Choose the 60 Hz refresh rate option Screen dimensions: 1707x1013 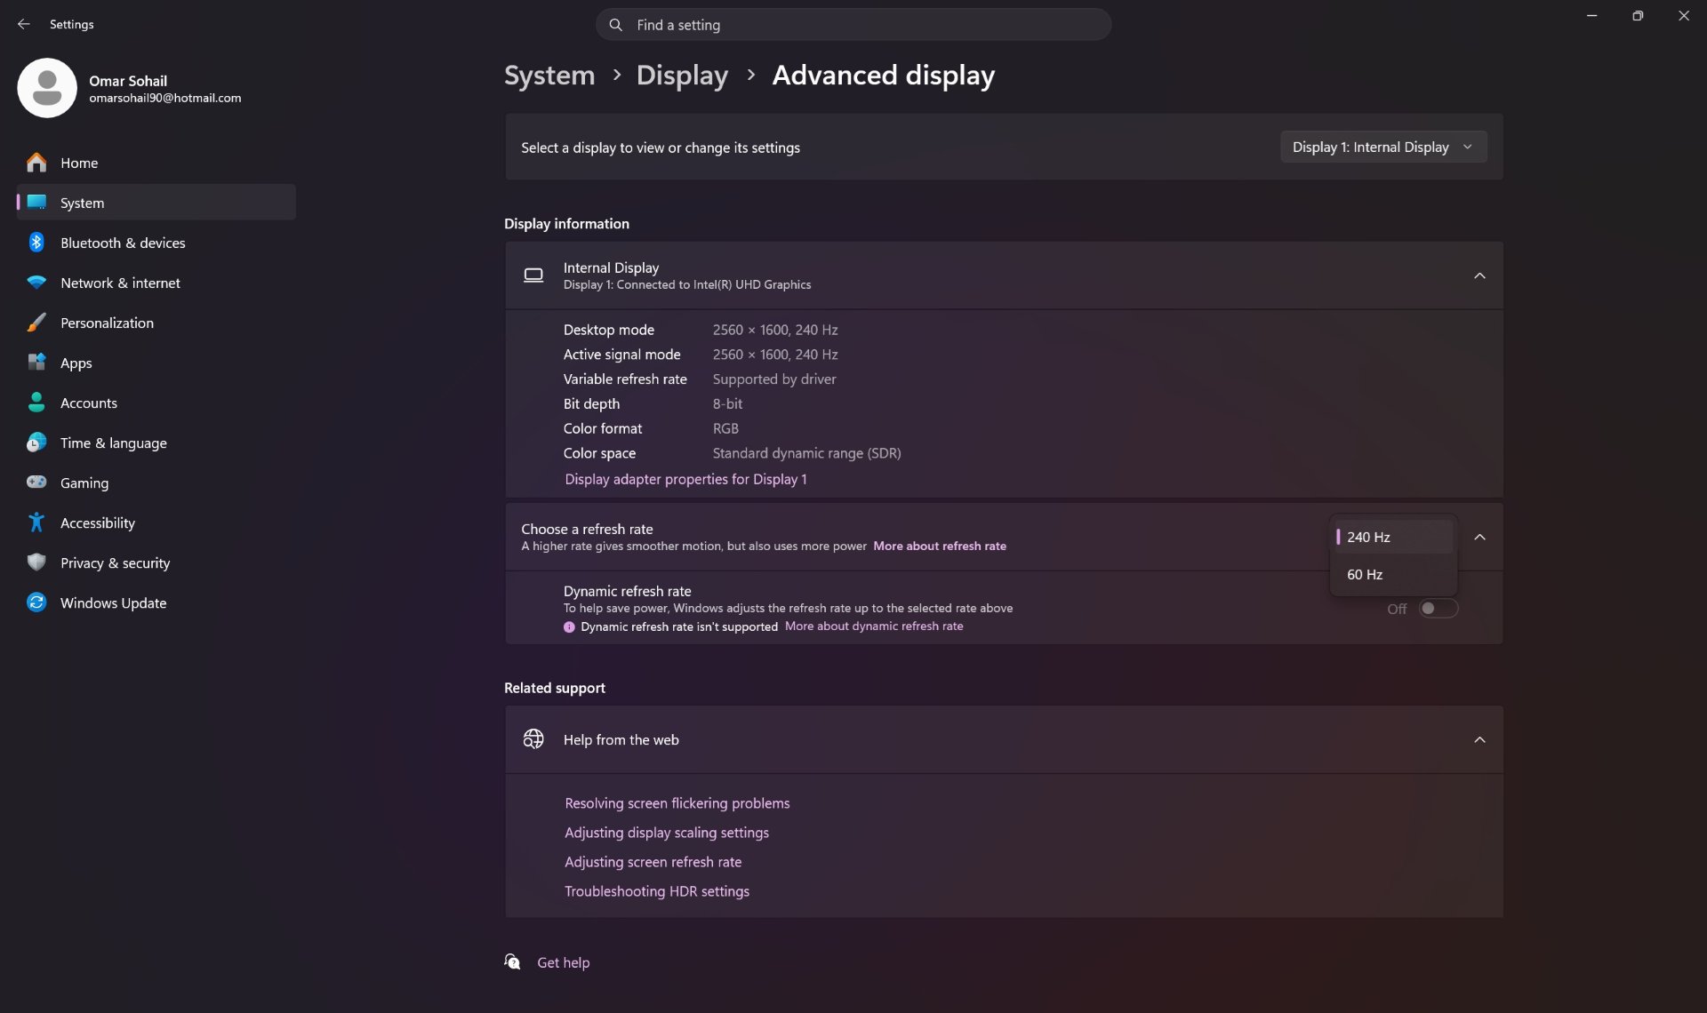pyautogui.click(x=1393, y=575)
